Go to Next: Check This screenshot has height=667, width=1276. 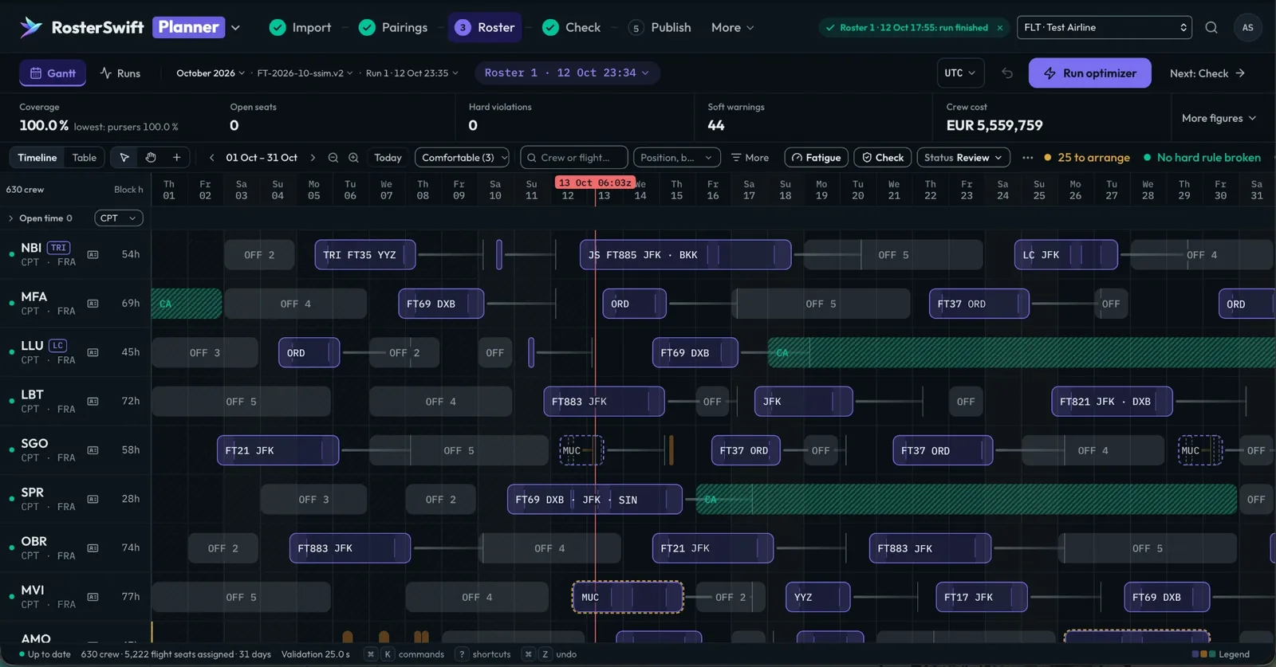[1207, 73]
